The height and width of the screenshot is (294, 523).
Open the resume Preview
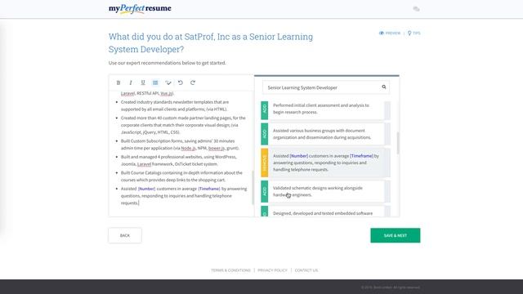[x=390, y=33]
